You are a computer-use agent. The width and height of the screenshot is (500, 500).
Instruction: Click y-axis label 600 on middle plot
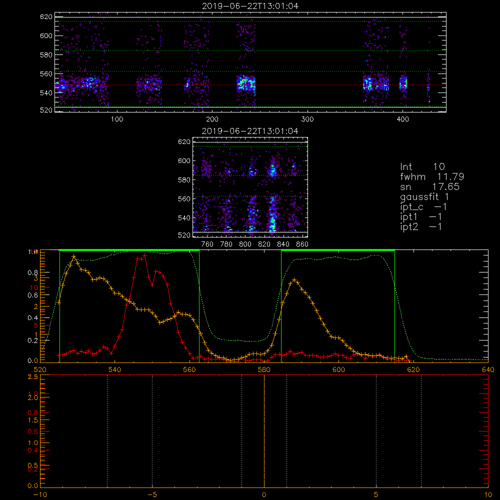pyautogui.click(x=184, y=160)
